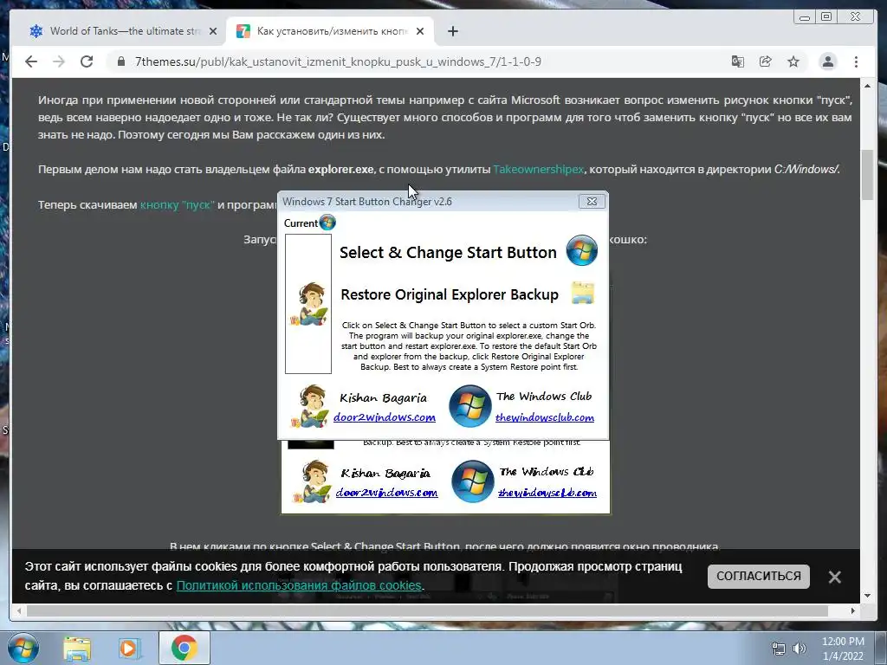Viewport: 887px width, 665px height.
Task: Click the Chrome taskbar icon
Action: pos(184,648)
